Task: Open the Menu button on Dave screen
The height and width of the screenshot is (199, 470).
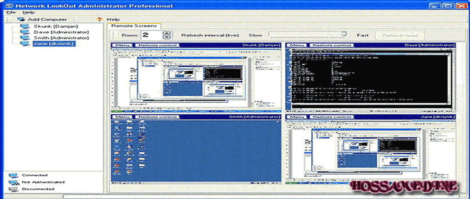Action: tap(297, 45)
